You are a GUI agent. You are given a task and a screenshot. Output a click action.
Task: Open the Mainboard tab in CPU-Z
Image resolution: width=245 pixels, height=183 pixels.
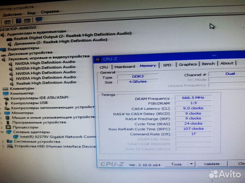(125, 67)
